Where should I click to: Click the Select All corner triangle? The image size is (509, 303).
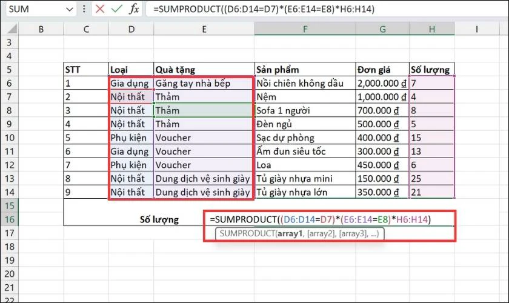tap(12, 29)
